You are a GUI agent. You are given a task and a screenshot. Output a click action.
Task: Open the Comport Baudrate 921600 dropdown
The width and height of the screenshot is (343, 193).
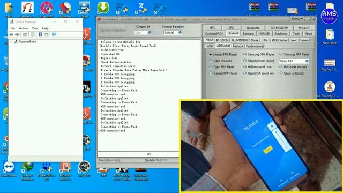[180, 33]
